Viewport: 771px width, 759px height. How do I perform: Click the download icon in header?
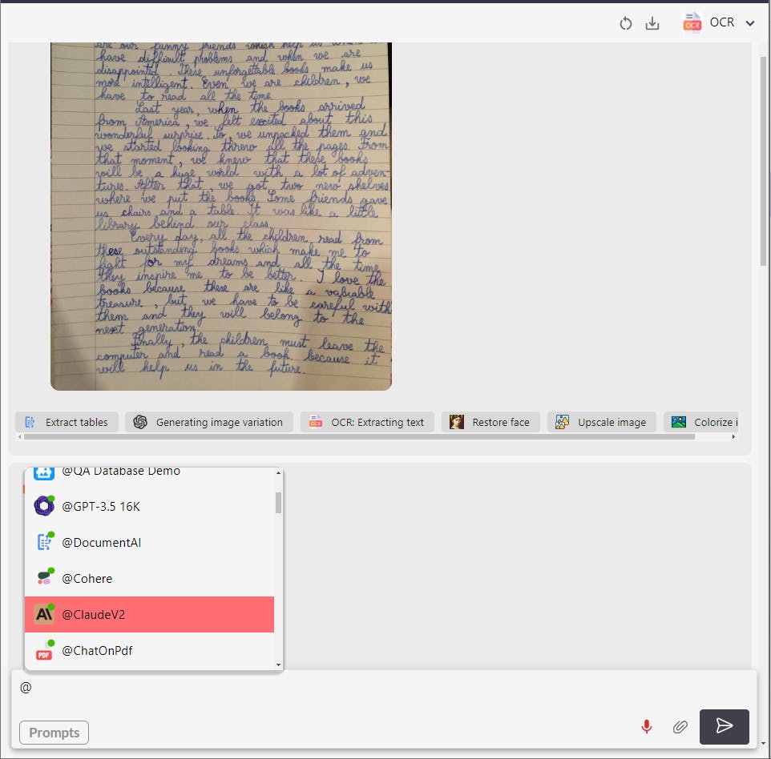(x=652, y=23)
